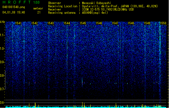Click the version number 1.0.0
169x108 pixels.
click(x=36, y=2)
